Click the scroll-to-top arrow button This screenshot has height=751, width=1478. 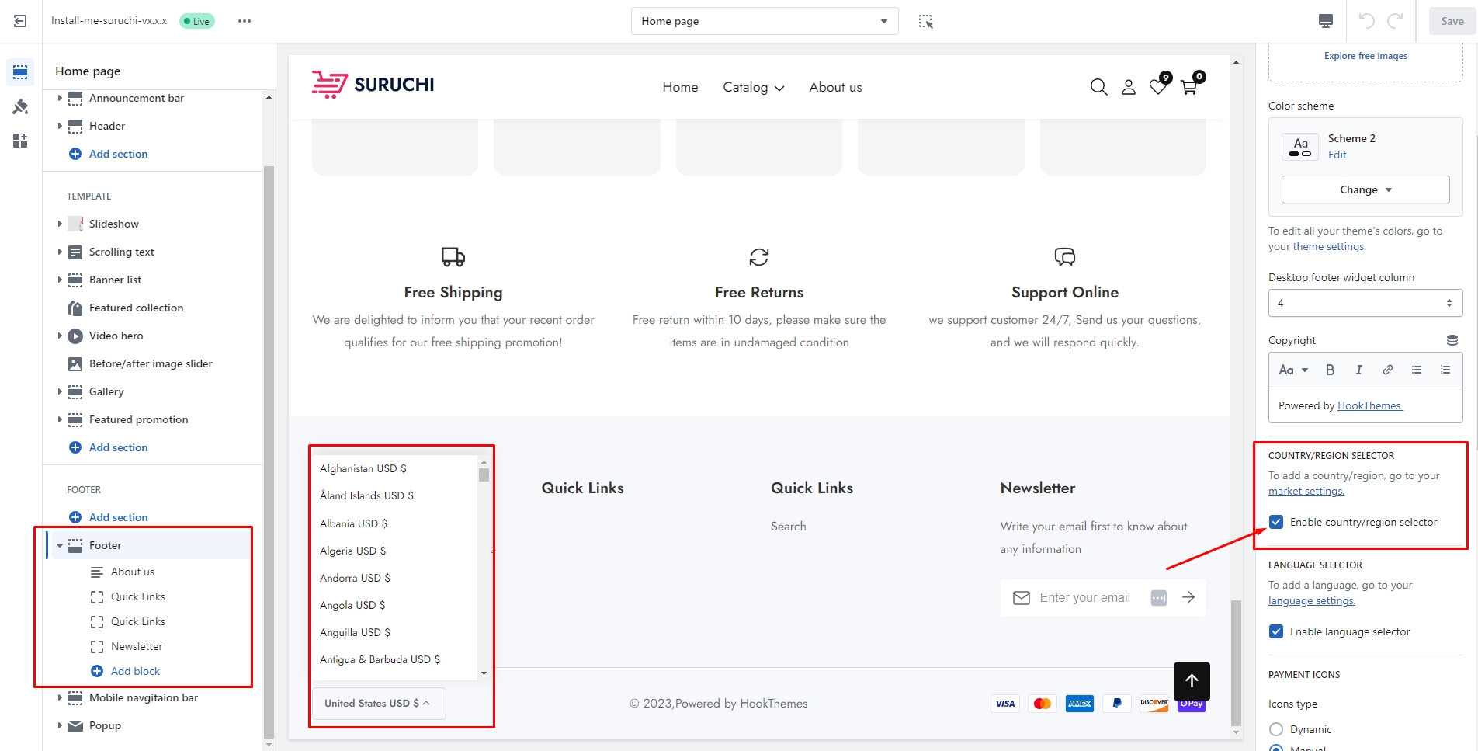[x=1192, y=681]
